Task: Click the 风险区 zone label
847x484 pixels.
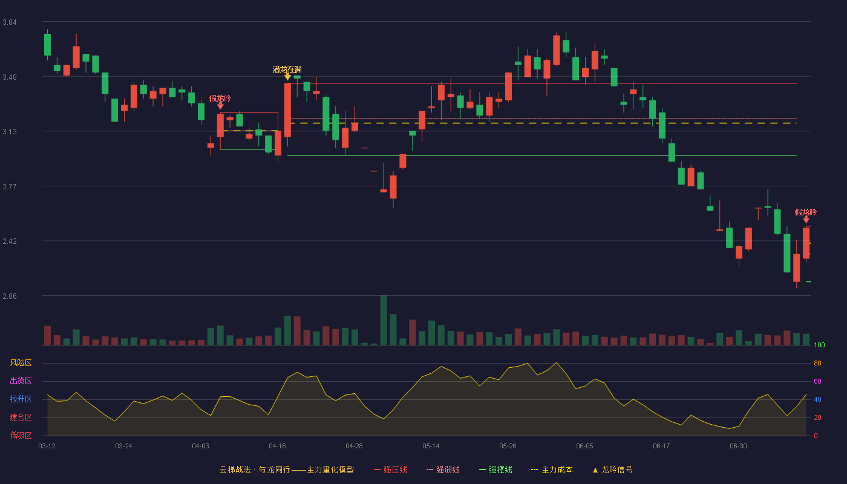Action: click(x=21, y=363)
